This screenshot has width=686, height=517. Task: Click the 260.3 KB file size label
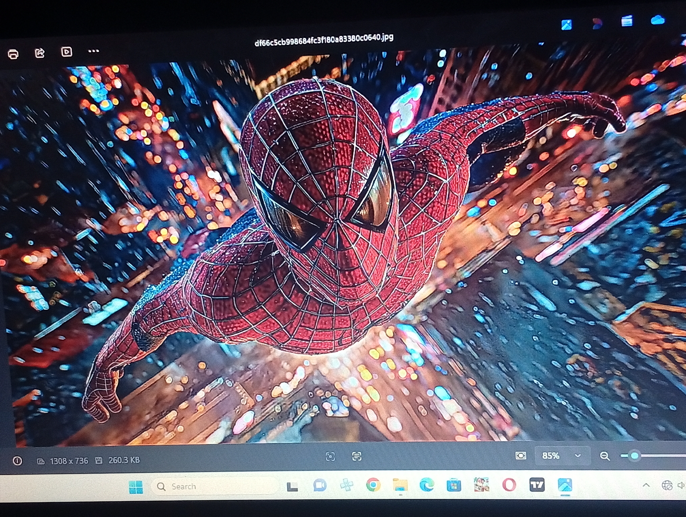124,460
